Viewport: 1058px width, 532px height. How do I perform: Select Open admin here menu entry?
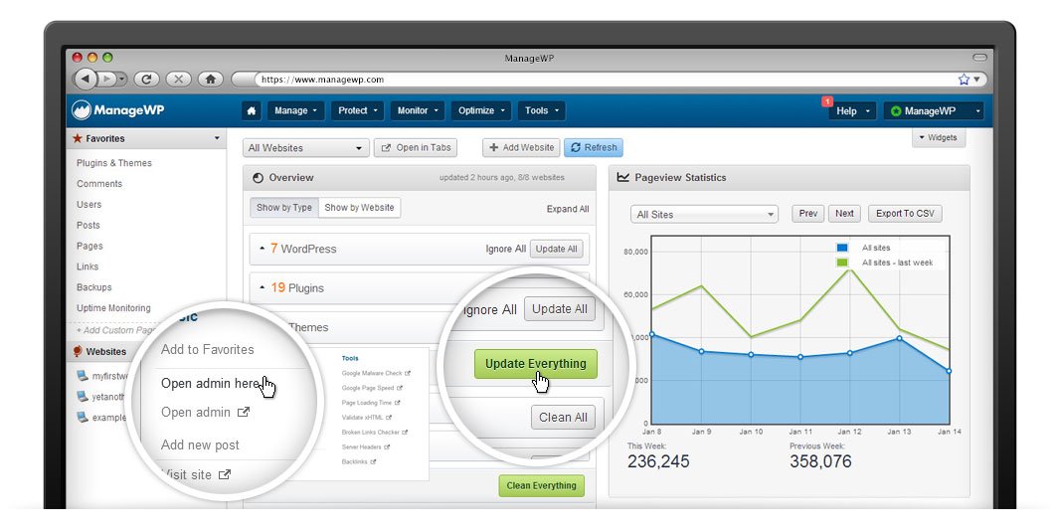[211, 384]
